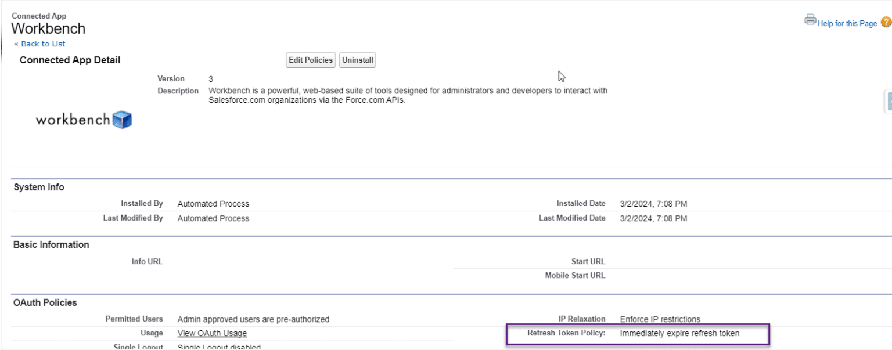Click the Workbench description text
Screen dimensions: 892x350
[x=407, y=95]
